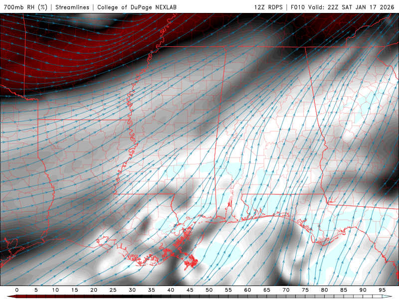Click the "10" value on the color scale
Screen dimensions: 399x299
pos(55,290)
